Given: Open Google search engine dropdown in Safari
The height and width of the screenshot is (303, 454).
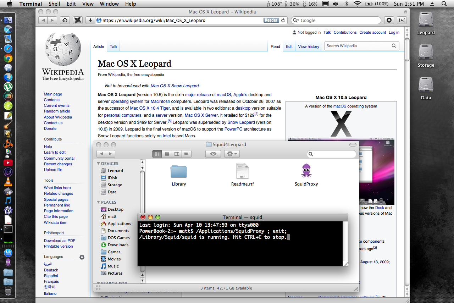Looking at the screenshot, I should (x=296, y=21).
